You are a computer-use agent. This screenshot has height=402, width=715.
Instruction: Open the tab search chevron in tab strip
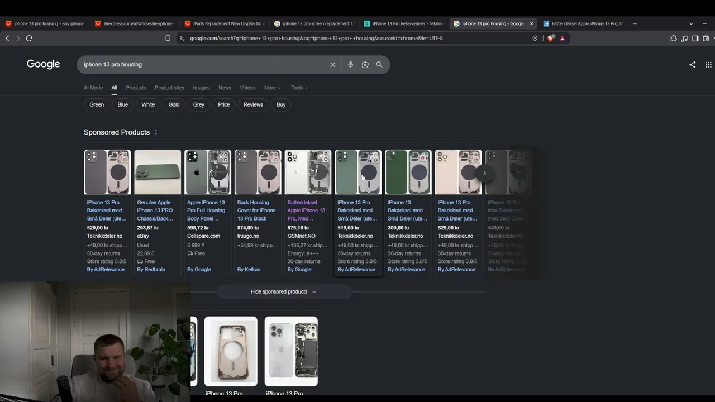(691, 23)
